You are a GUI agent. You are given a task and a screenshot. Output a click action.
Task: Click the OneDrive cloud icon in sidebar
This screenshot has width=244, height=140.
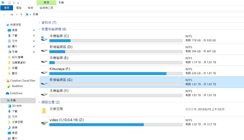(x=8, y=93)
